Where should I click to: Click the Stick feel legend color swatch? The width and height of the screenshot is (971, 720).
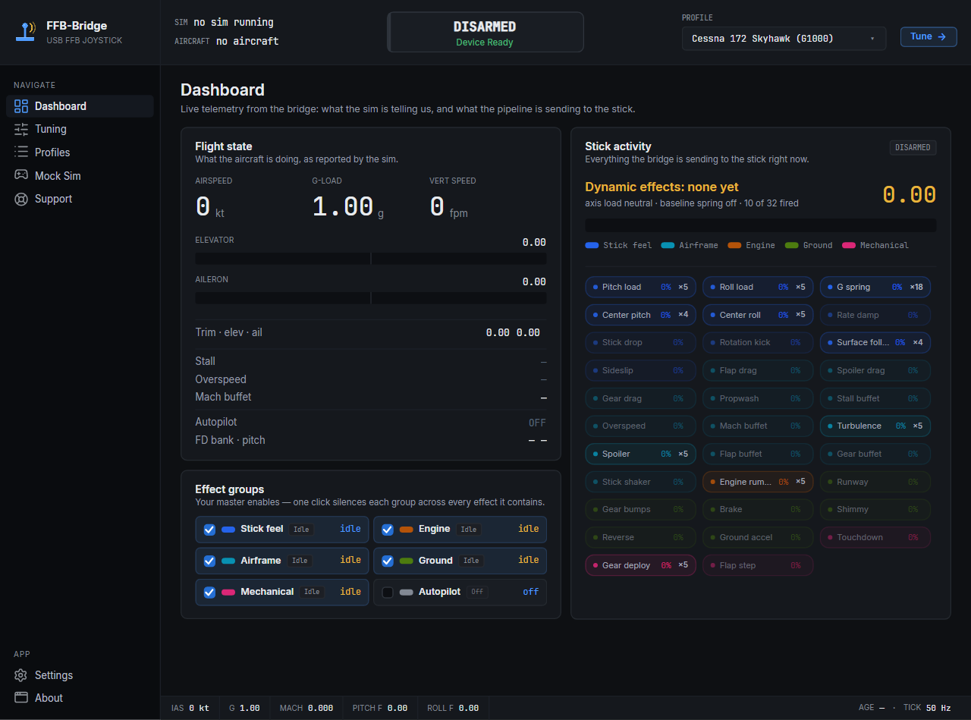pyautogui.click(x=592, y=245)
